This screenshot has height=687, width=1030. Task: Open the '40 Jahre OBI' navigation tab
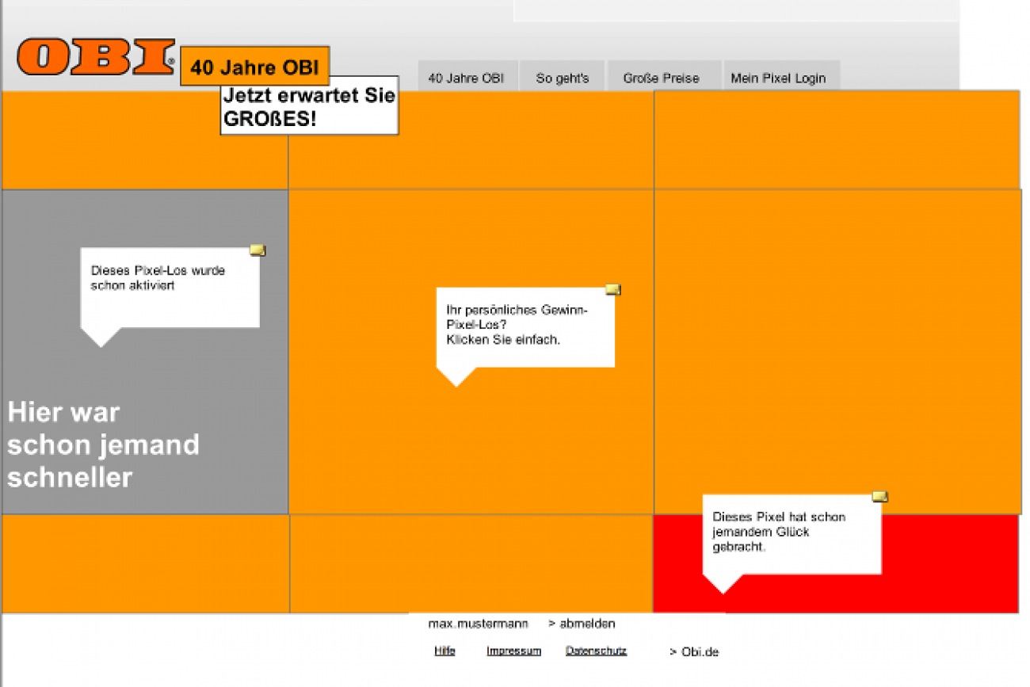[467, 78]
